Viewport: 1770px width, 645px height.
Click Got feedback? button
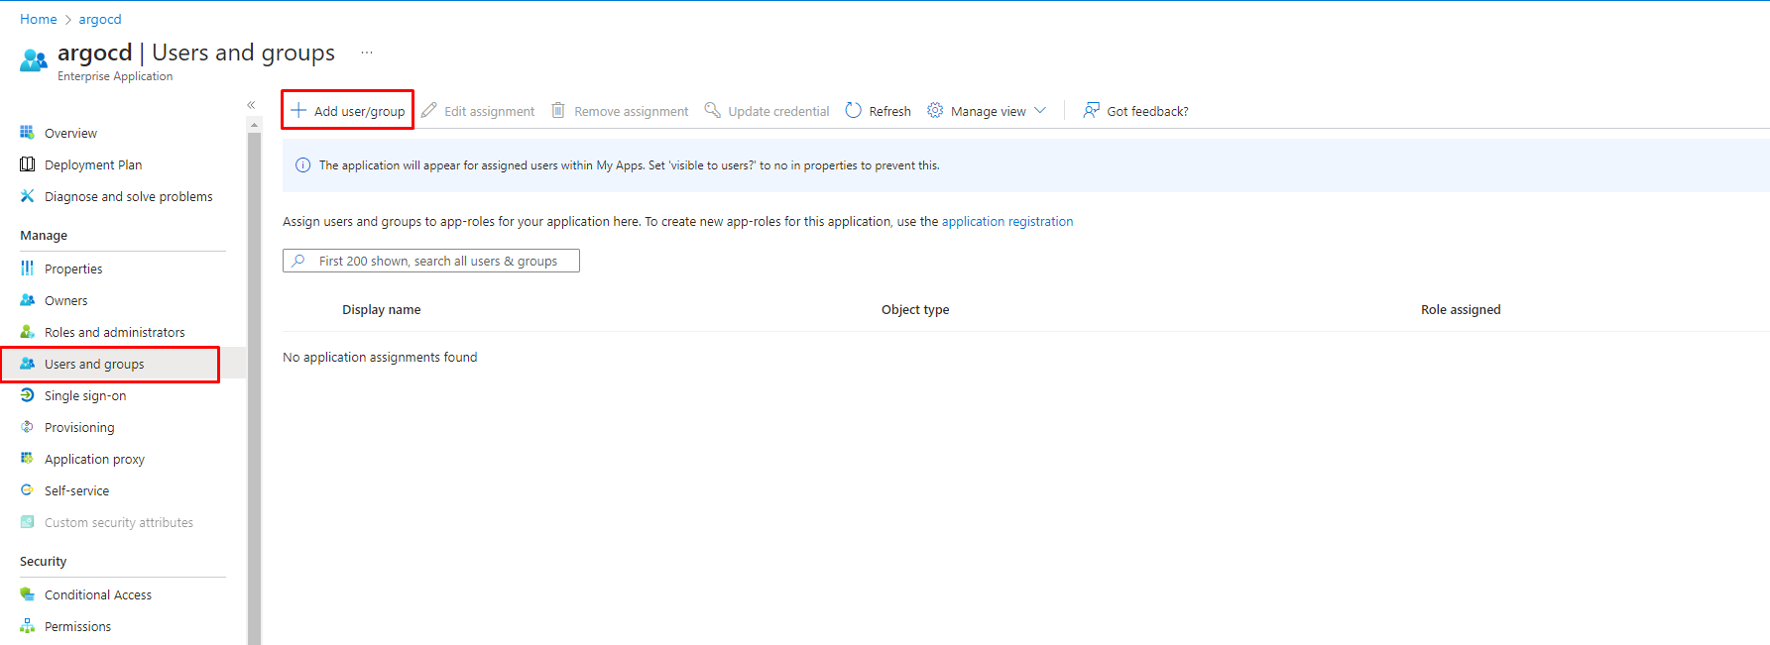(1135, 111)
